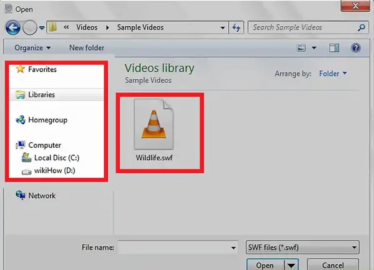
Task: Select Network in navigation pane
Action: (x=42, y=196)
